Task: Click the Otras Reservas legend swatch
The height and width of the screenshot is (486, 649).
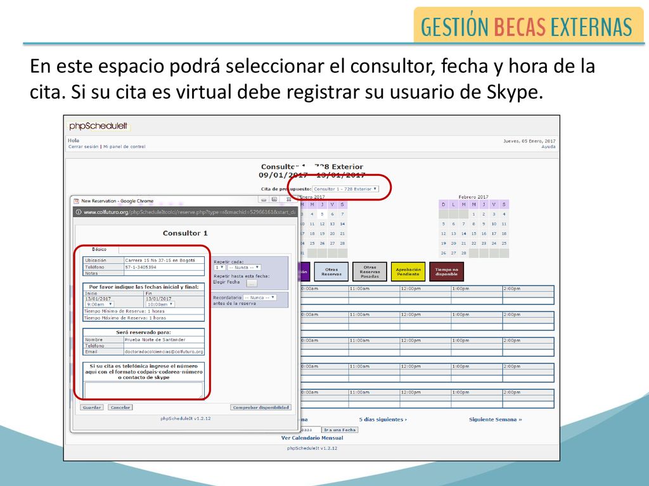Action: coord(331,271)
